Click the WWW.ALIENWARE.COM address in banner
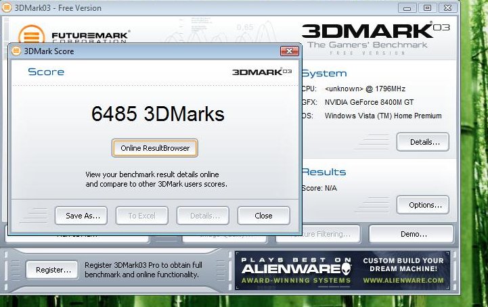 pos(403,280)
